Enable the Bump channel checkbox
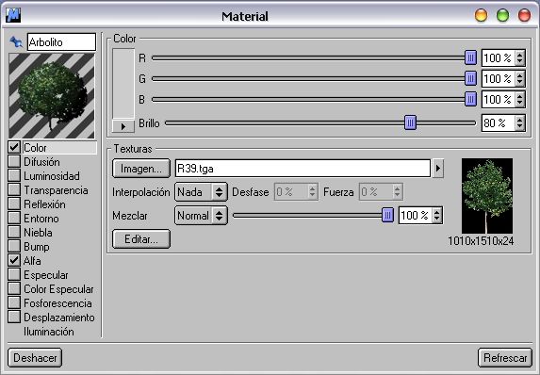Image resolution: width=540 pixels, height=375 pixels. point(14,246)
